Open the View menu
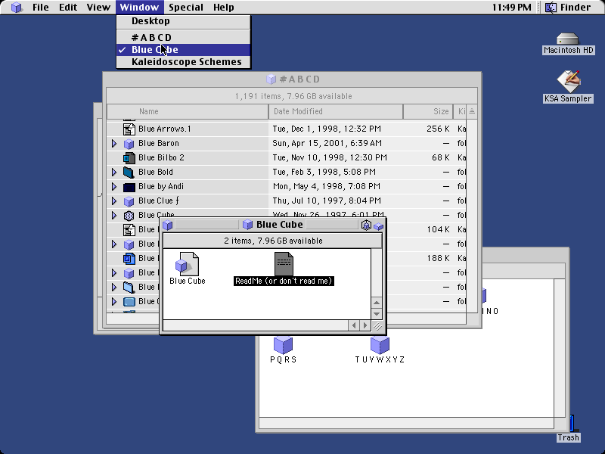Screen dimensions: 605x454 (x=98, y=8)
